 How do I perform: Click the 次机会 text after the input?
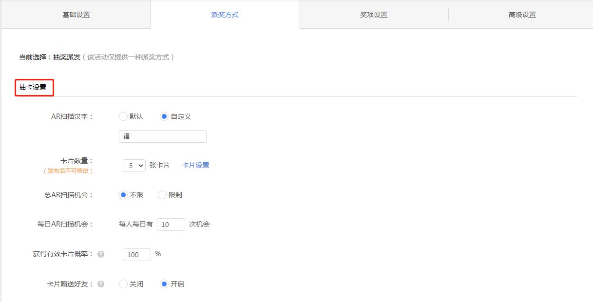point(199,224)
